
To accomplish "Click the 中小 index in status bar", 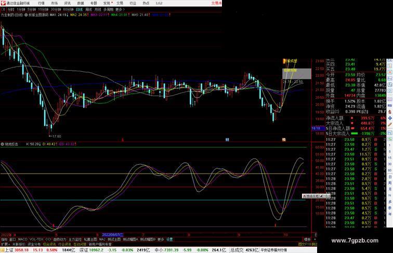I will [159, 250].
